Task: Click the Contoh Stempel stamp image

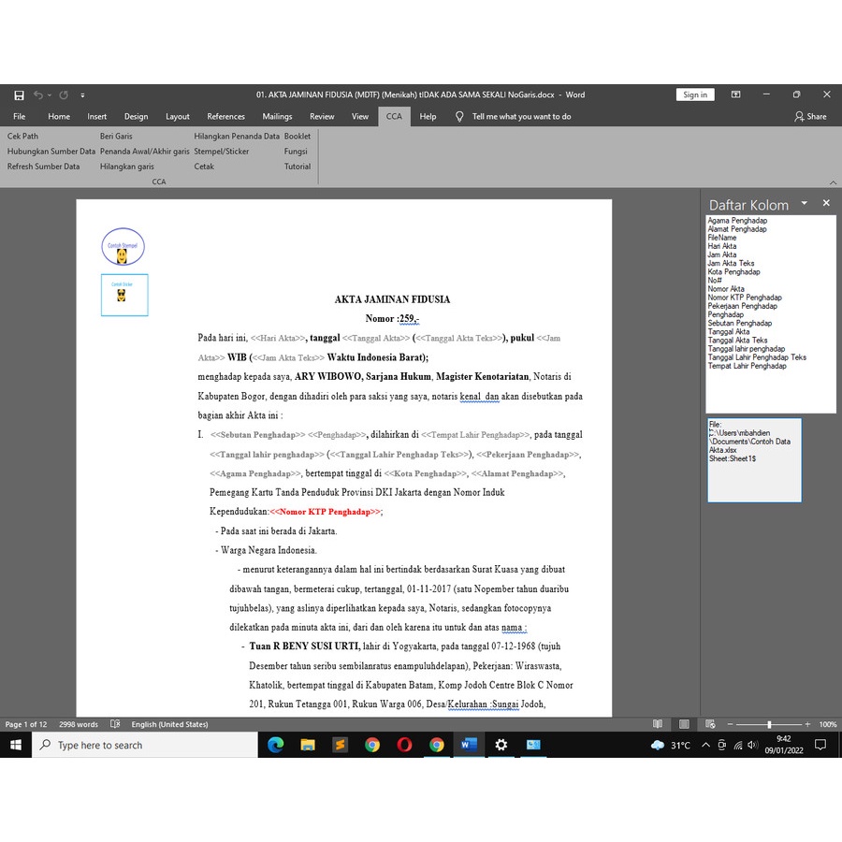Action: [x=123, y=246]
